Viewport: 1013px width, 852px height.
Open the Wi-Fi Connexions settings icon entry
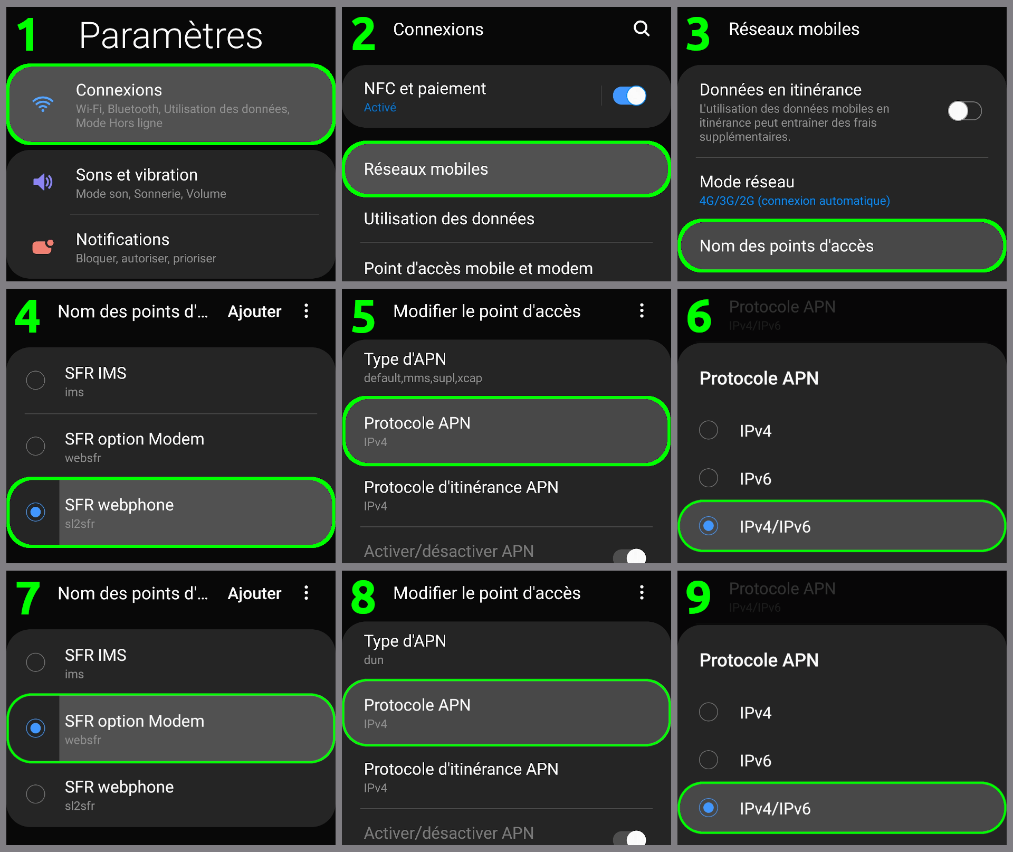[43, 104]
